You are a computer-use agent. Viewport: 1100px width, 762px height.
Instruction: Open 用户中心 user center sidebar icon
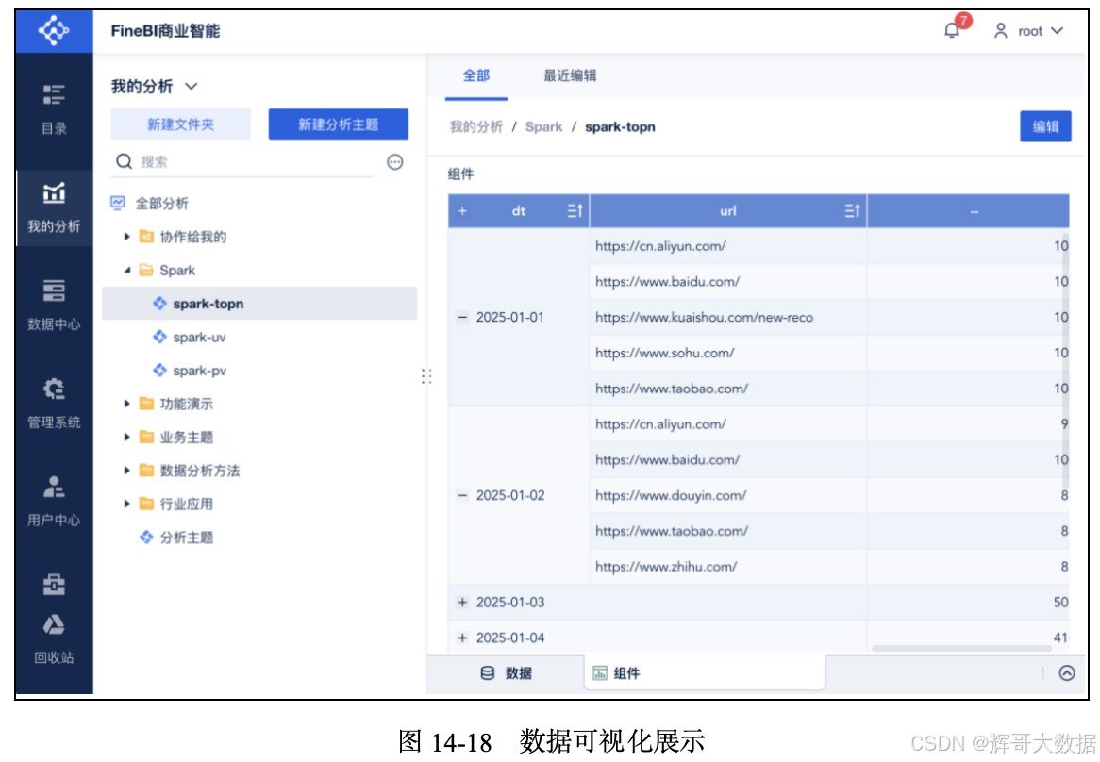tap(54, 486)
